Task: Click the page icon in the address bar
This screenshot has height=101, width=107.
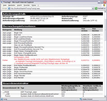Action: click(9, 8)
